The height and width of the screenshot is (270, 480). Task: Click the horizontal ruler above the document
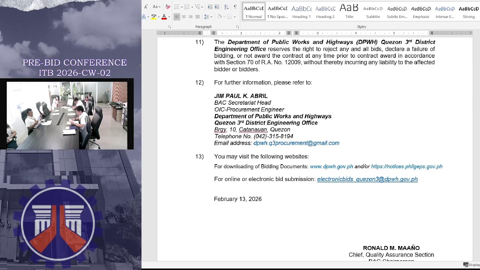coord(315,33)
